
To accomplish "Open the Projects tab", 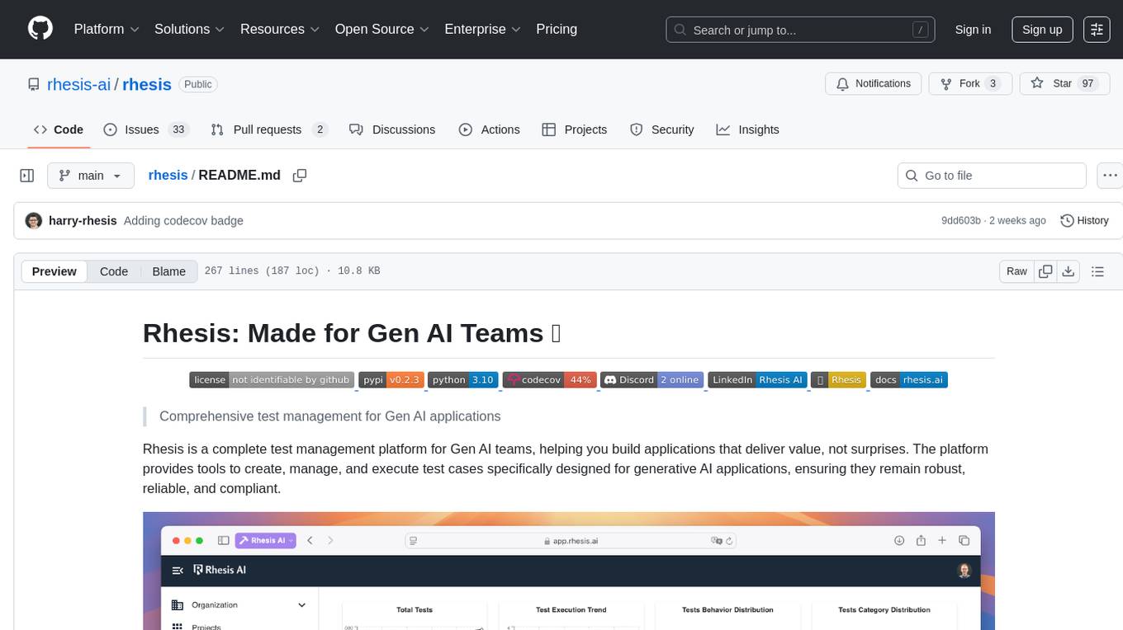I will [x=575, y=129].
